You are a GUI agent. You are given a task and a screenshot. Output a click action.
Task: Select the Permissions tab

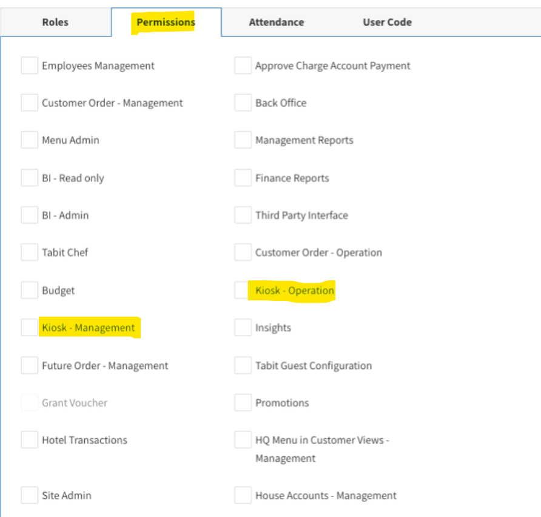[166, 22]
